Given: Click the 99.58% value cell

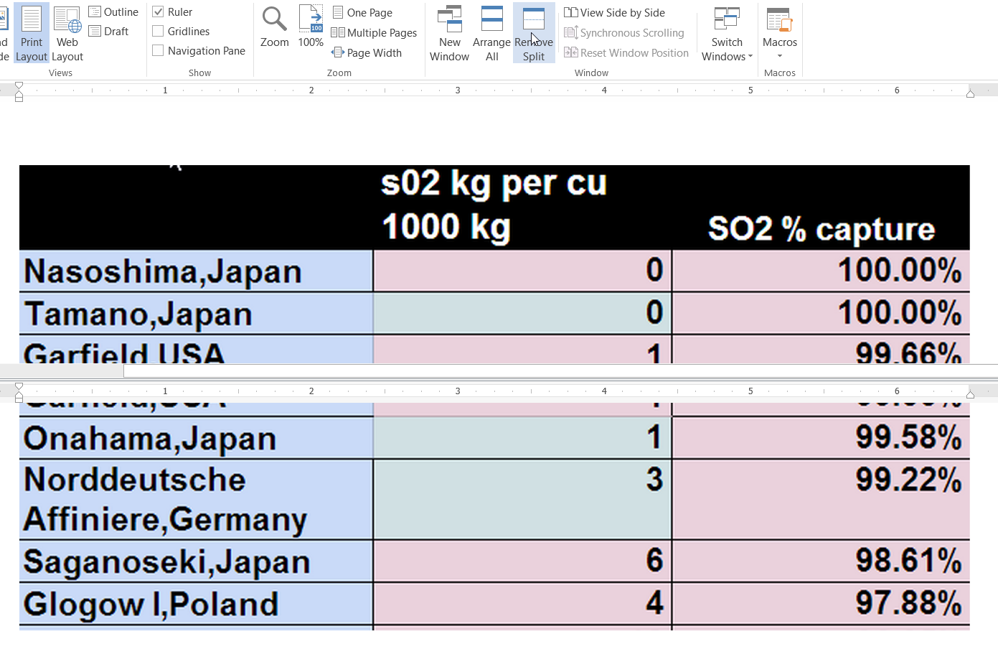Looking at the screenshot, I should pyautogui.click(x=821, y=438).
